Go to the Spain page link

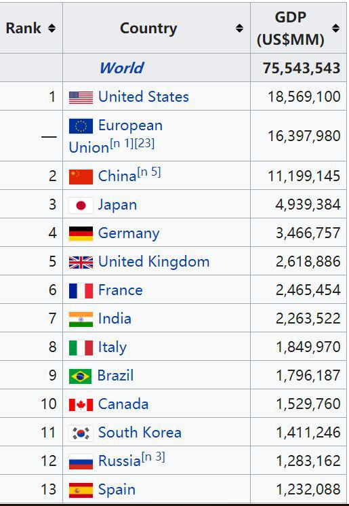pos(117,490)
